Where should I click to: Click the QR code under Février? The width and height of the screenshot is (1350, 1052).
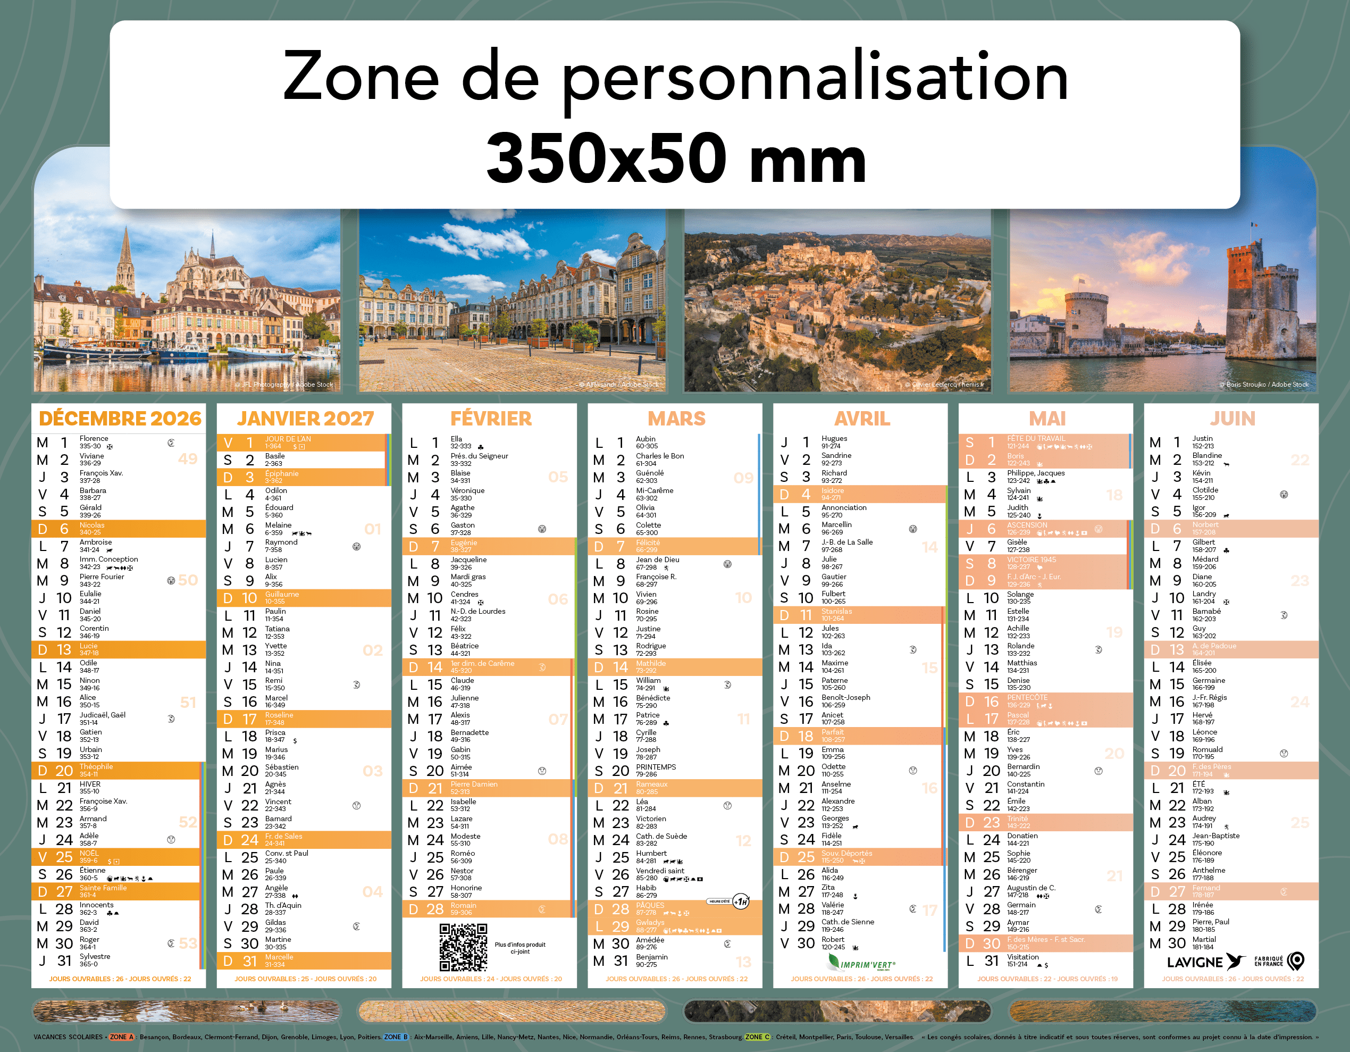463,947
